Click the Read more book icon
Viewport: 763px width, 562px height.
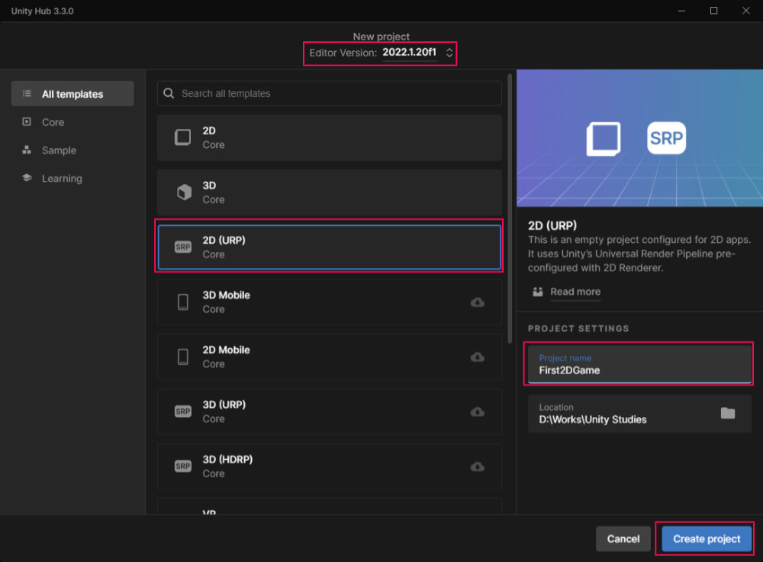tap(538, 292)
